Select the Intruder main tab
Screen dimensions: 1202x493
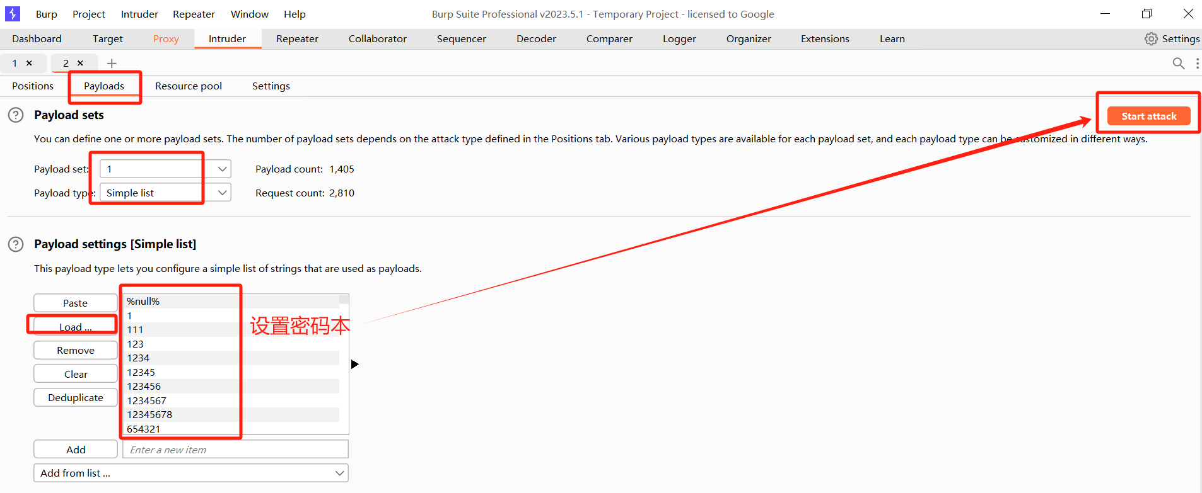click(228, 39)
